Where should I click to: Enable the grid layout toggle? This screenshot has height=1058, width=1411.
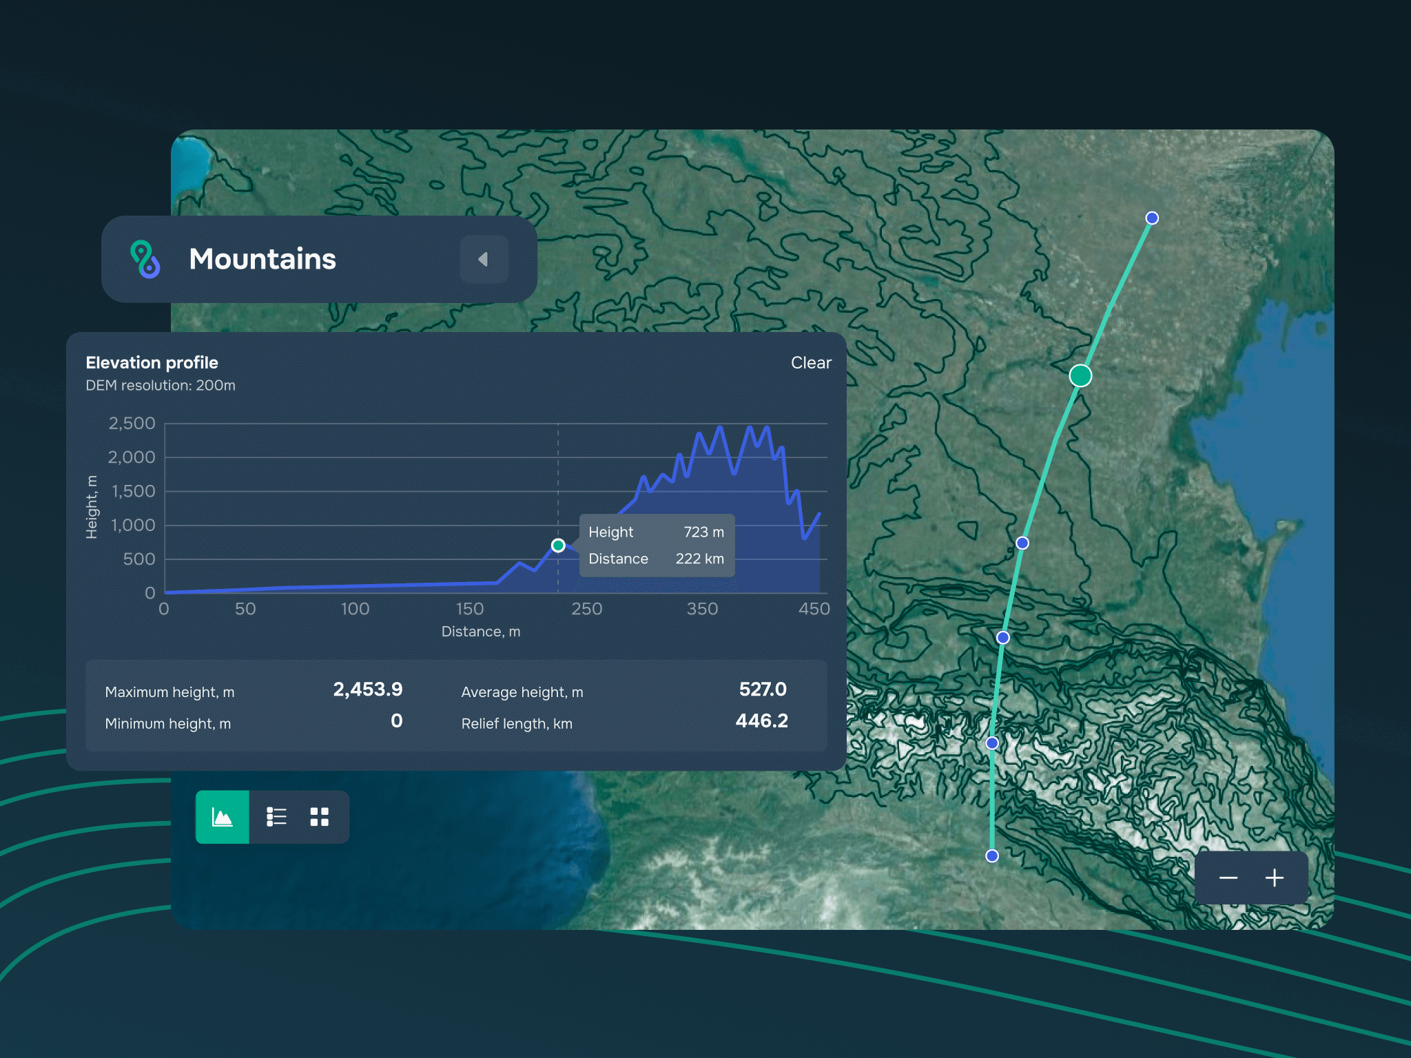tap(318, 816)
